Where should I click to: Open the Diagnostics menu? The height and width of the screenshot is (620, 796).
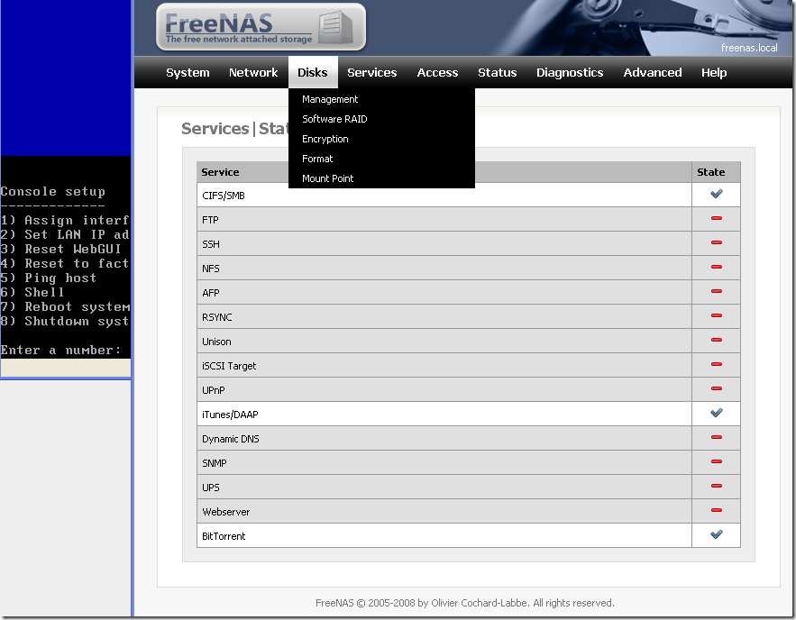tap(570, 73)
